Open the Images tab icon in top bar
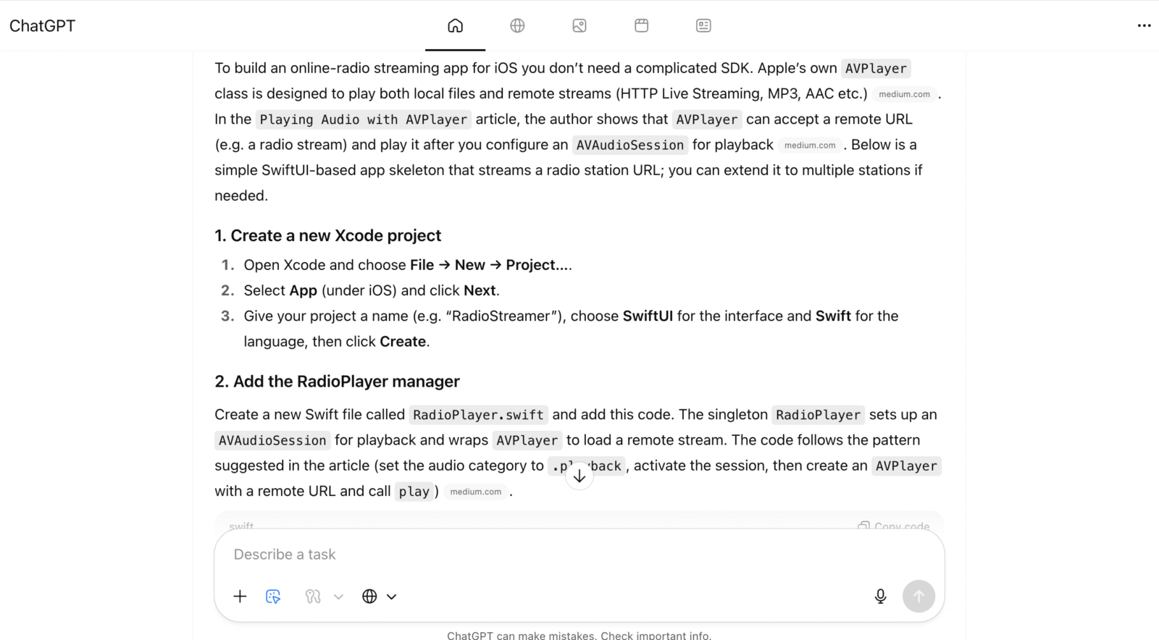The width and height of the screenshot is (1159, 640). (579, 25)
